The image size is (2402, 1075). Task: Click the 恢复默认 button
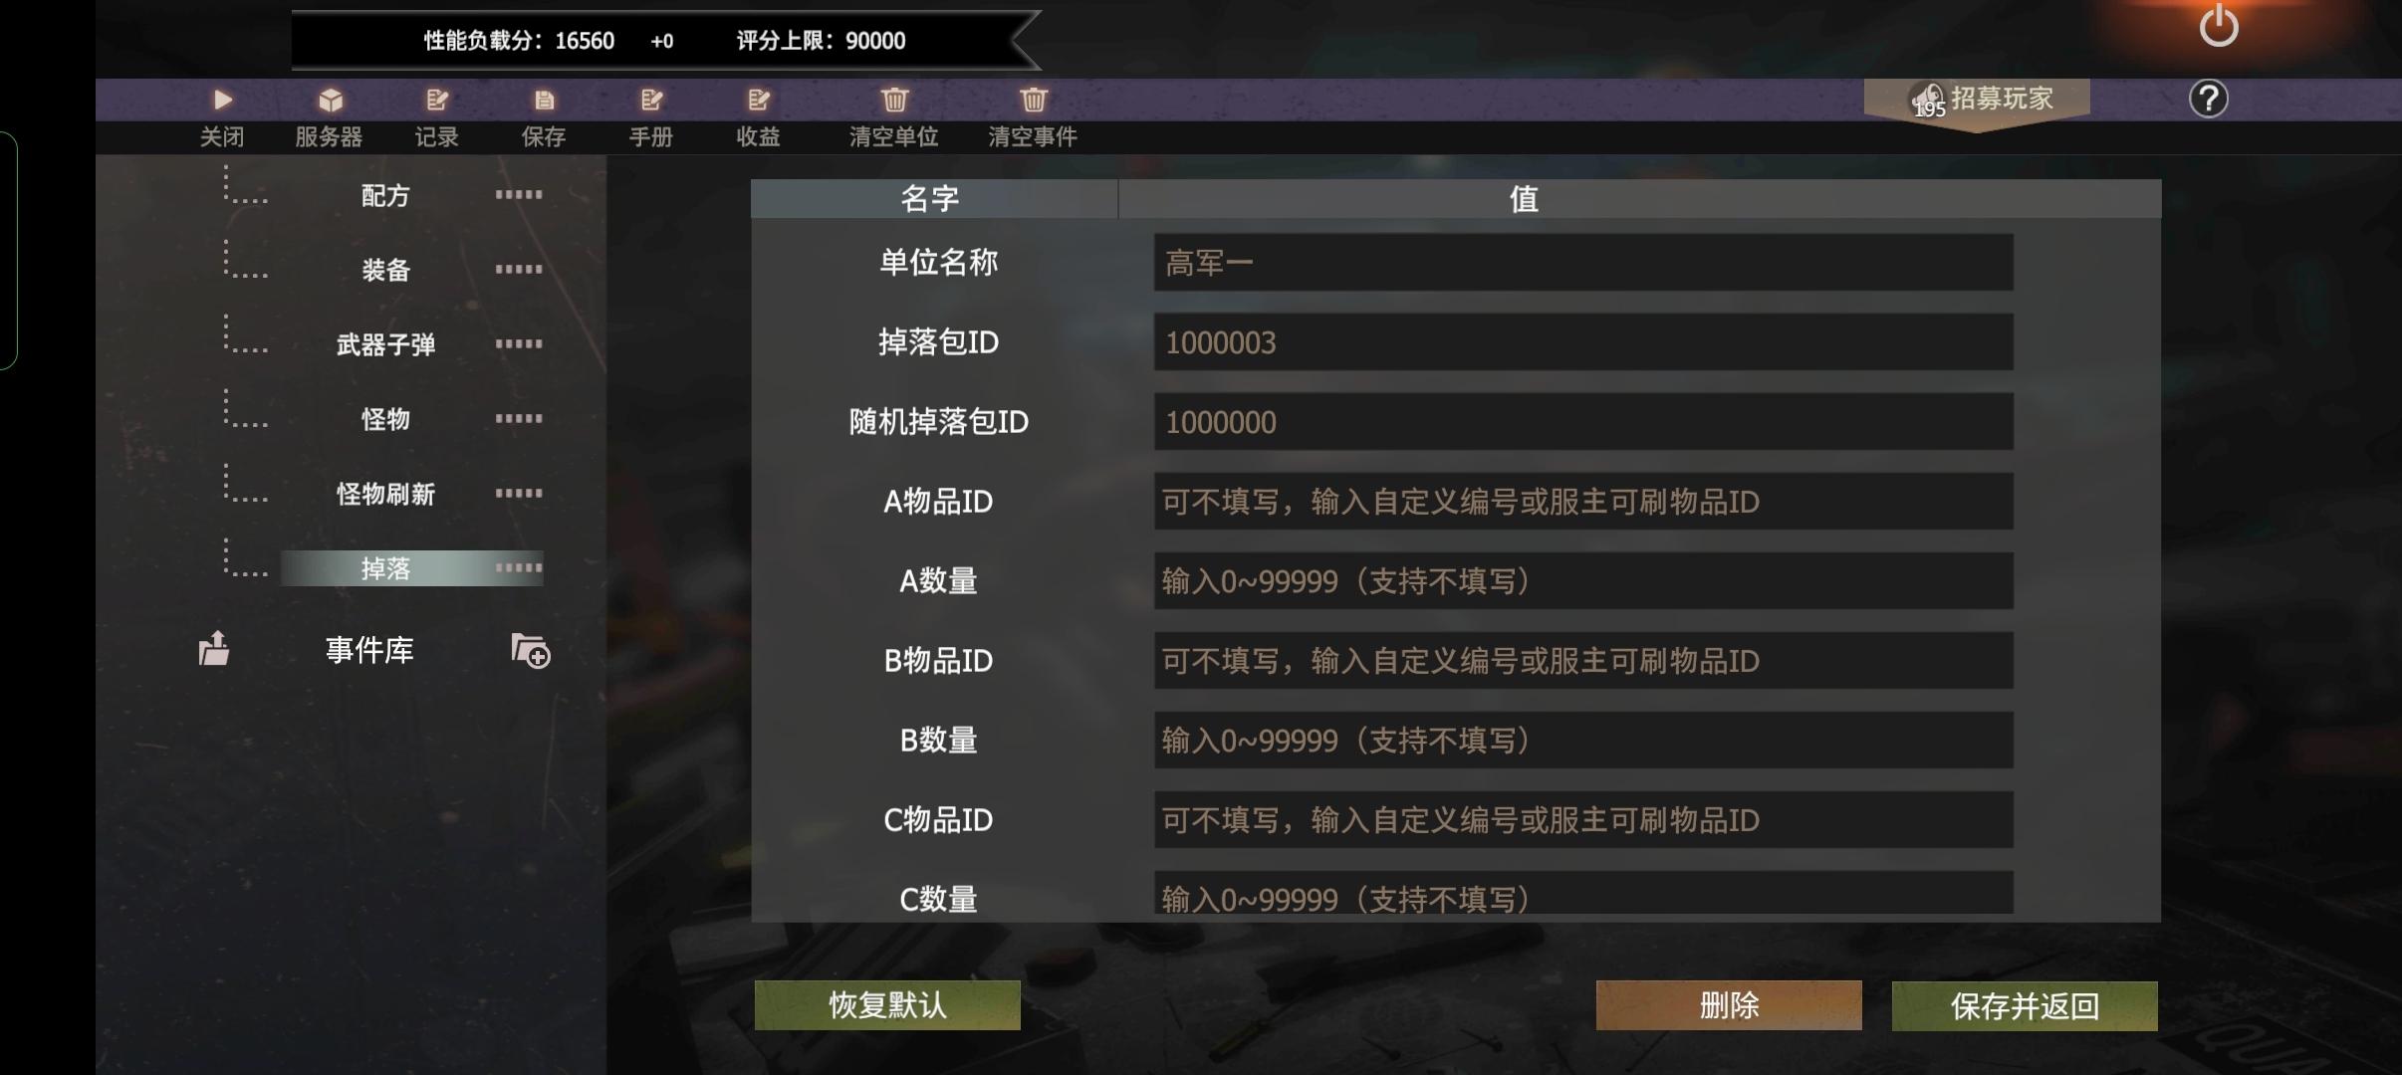(x=887, y=1005)
